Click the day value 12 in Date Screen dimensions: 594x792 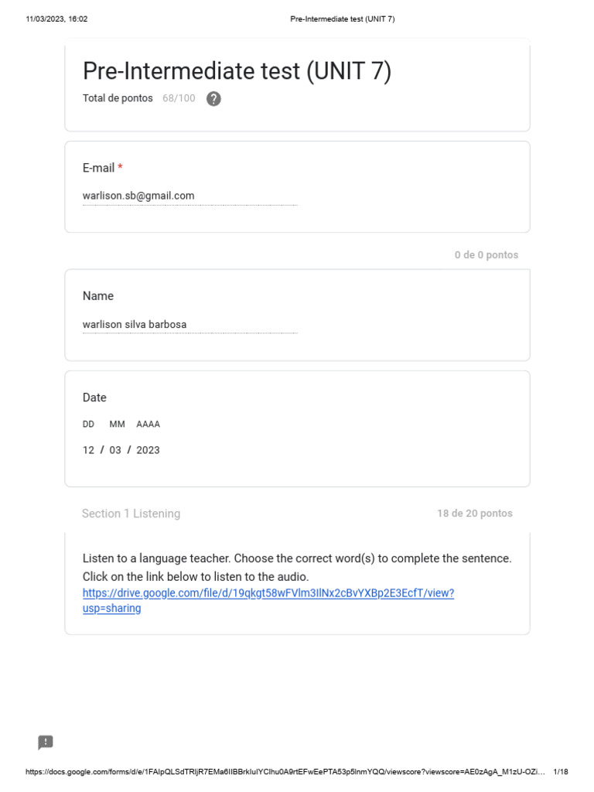click(x=89, y=450)
